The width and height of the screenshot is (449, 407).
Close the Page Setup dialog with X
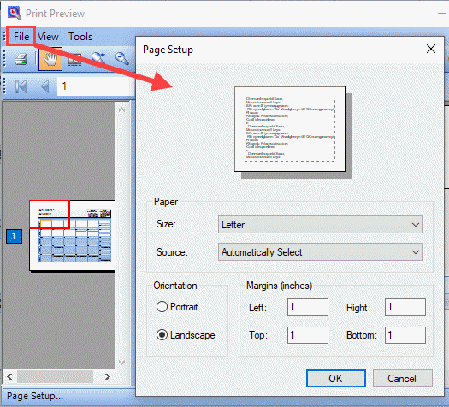431,49
